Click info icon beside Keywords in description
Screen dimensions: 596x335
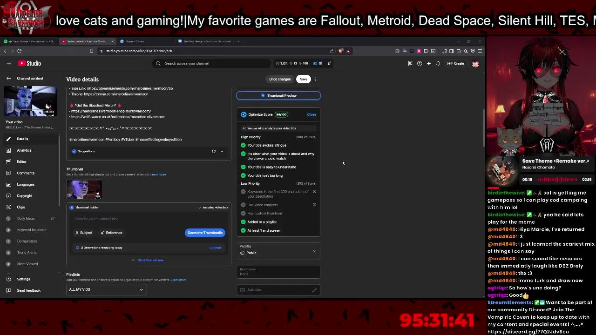click(x=314, y=192)
